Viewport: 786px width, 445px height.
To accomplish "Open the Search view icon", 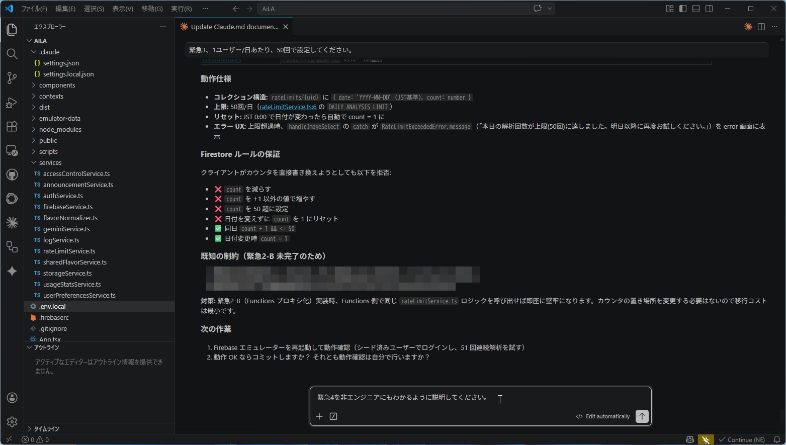I will coord(12,54).
